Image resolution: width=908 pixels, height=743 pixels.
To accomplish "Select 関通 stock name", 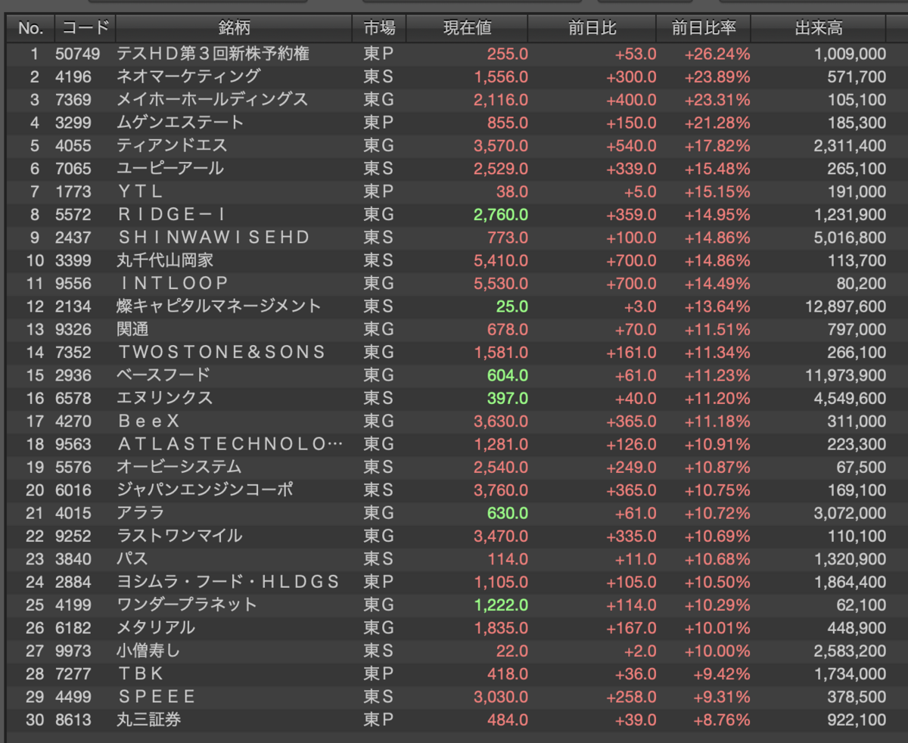I will 132,329.
